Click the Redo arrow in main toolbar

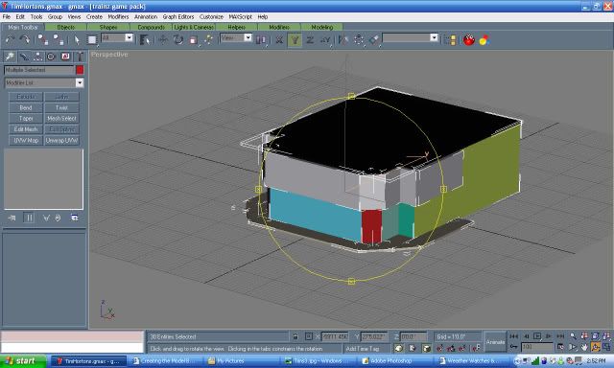pyautogui.click(x=25, y=39)
